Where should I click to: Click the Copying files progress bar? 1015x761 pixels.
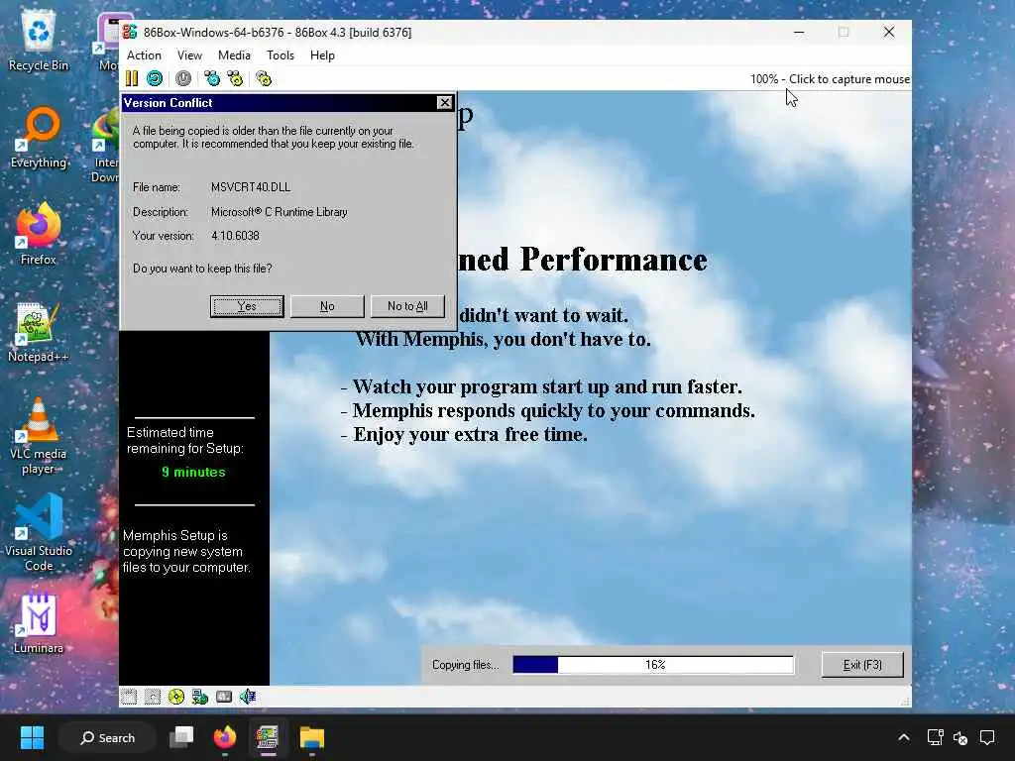[x=653, y=665]
